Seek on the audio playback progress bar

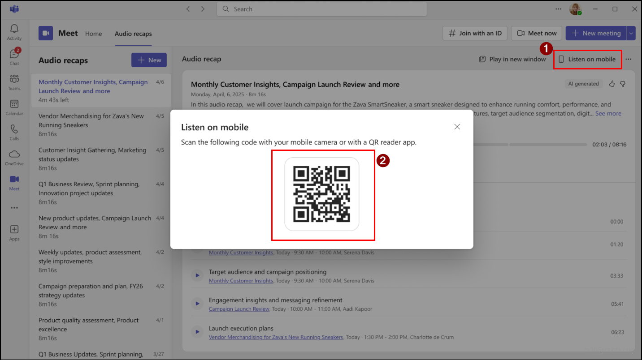[x=529, y=144]
